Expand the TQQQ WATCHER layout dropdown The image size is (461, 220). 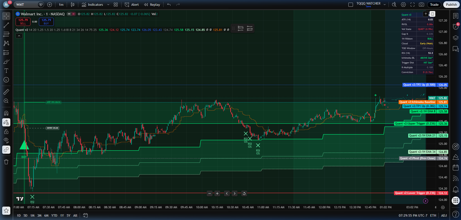385,5
